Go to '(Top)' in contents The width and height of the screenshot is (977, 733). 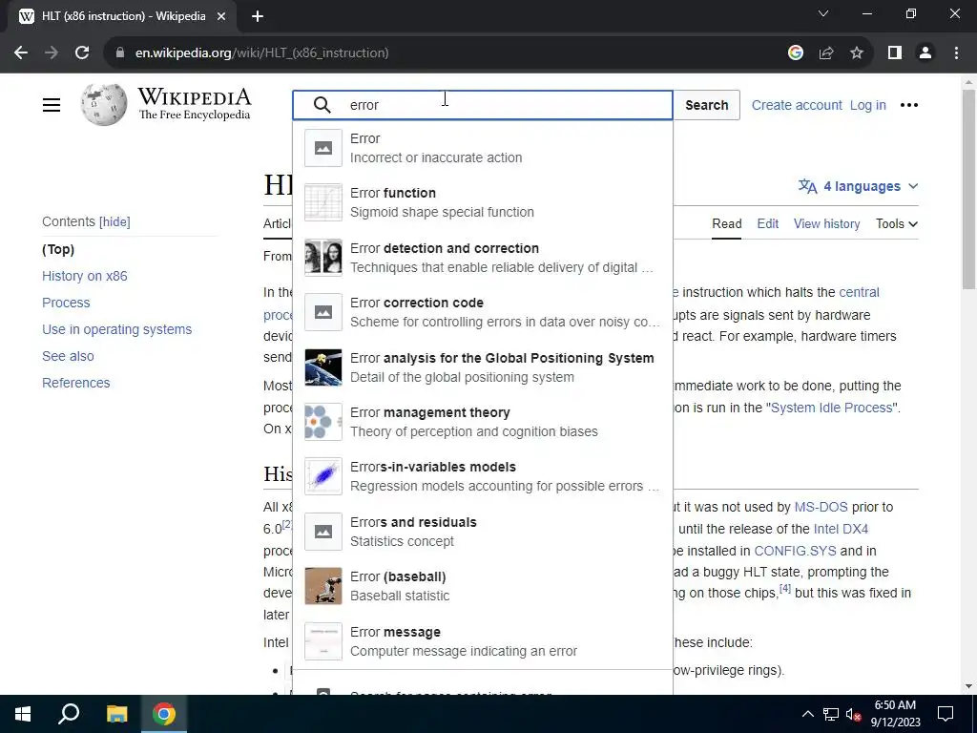[58, 249]
